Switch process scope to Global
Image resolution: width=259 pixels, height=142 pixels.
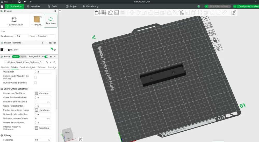pyautogui.click(x=16, y=57)
